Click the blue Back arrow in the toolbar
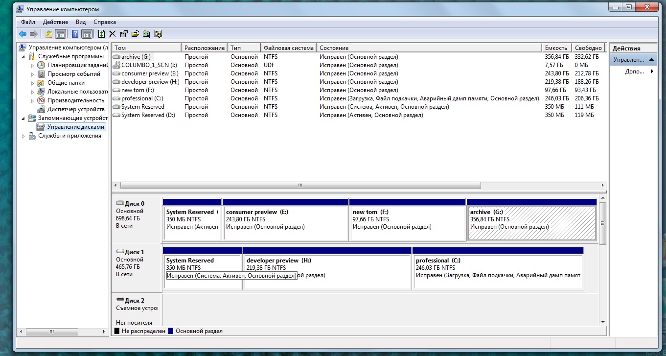 (23, 34)
